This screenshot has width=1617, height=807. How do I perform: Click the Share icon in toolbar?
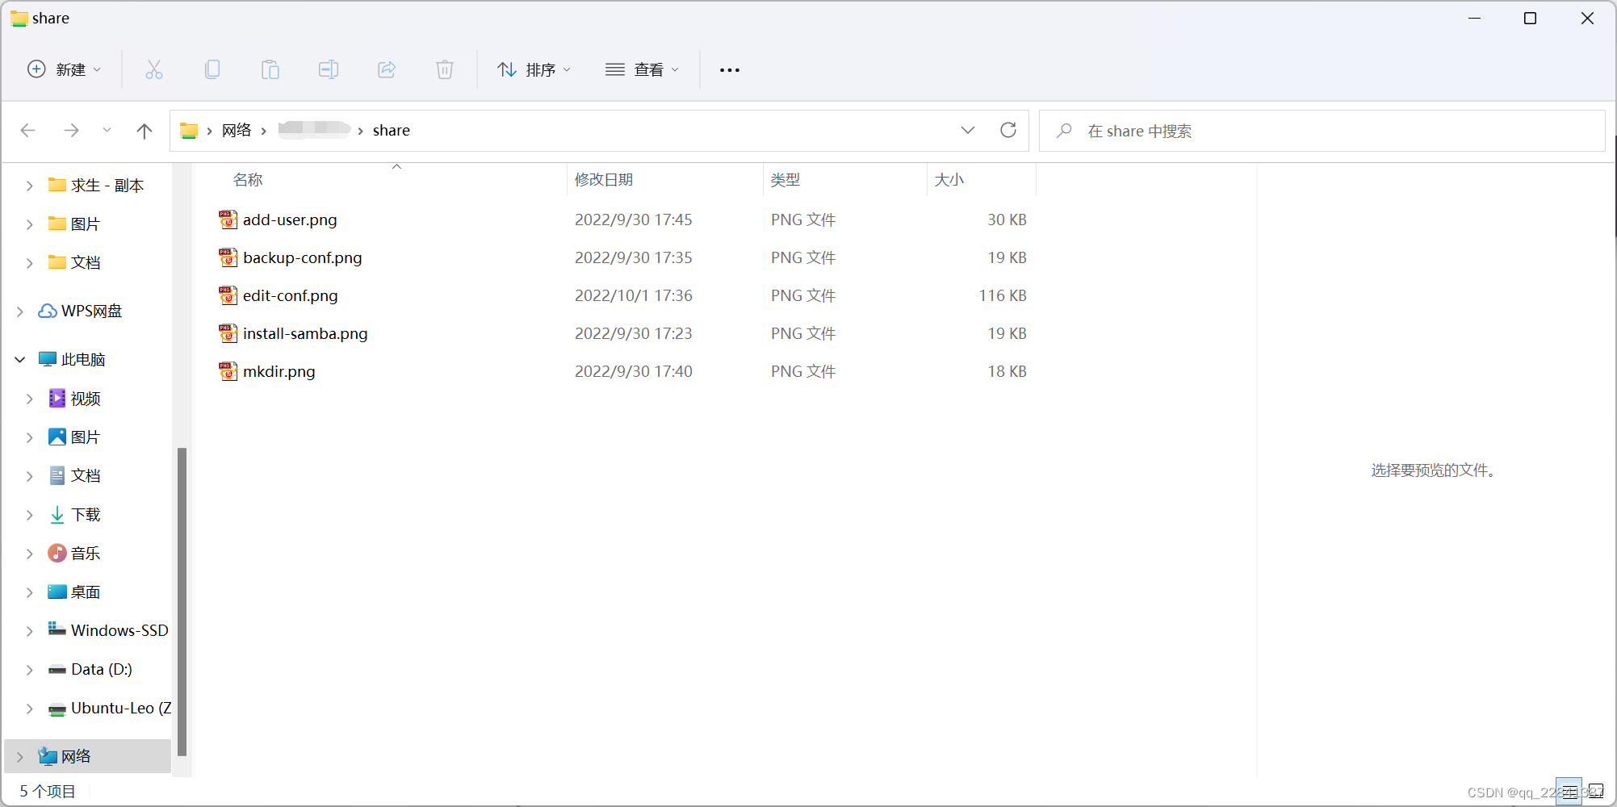click(387, 69)
